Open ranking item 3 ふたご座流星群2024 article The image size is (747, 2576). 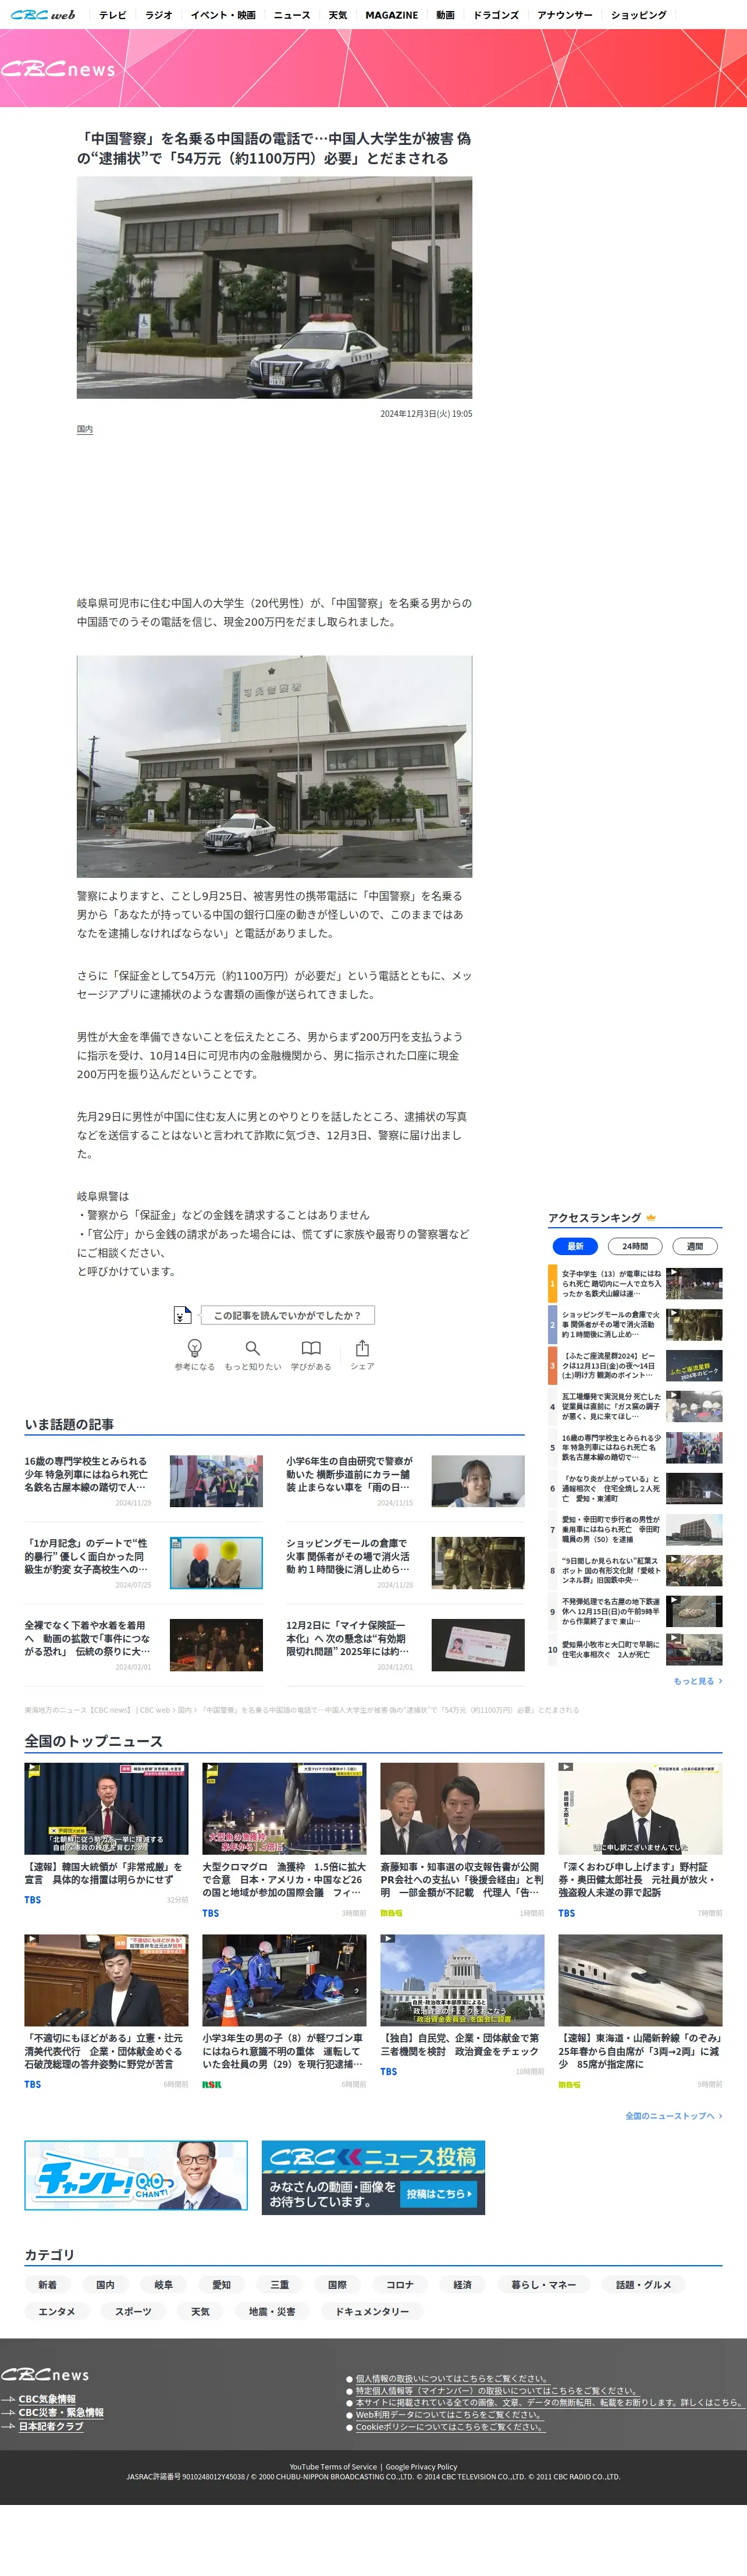[635, 1366]
